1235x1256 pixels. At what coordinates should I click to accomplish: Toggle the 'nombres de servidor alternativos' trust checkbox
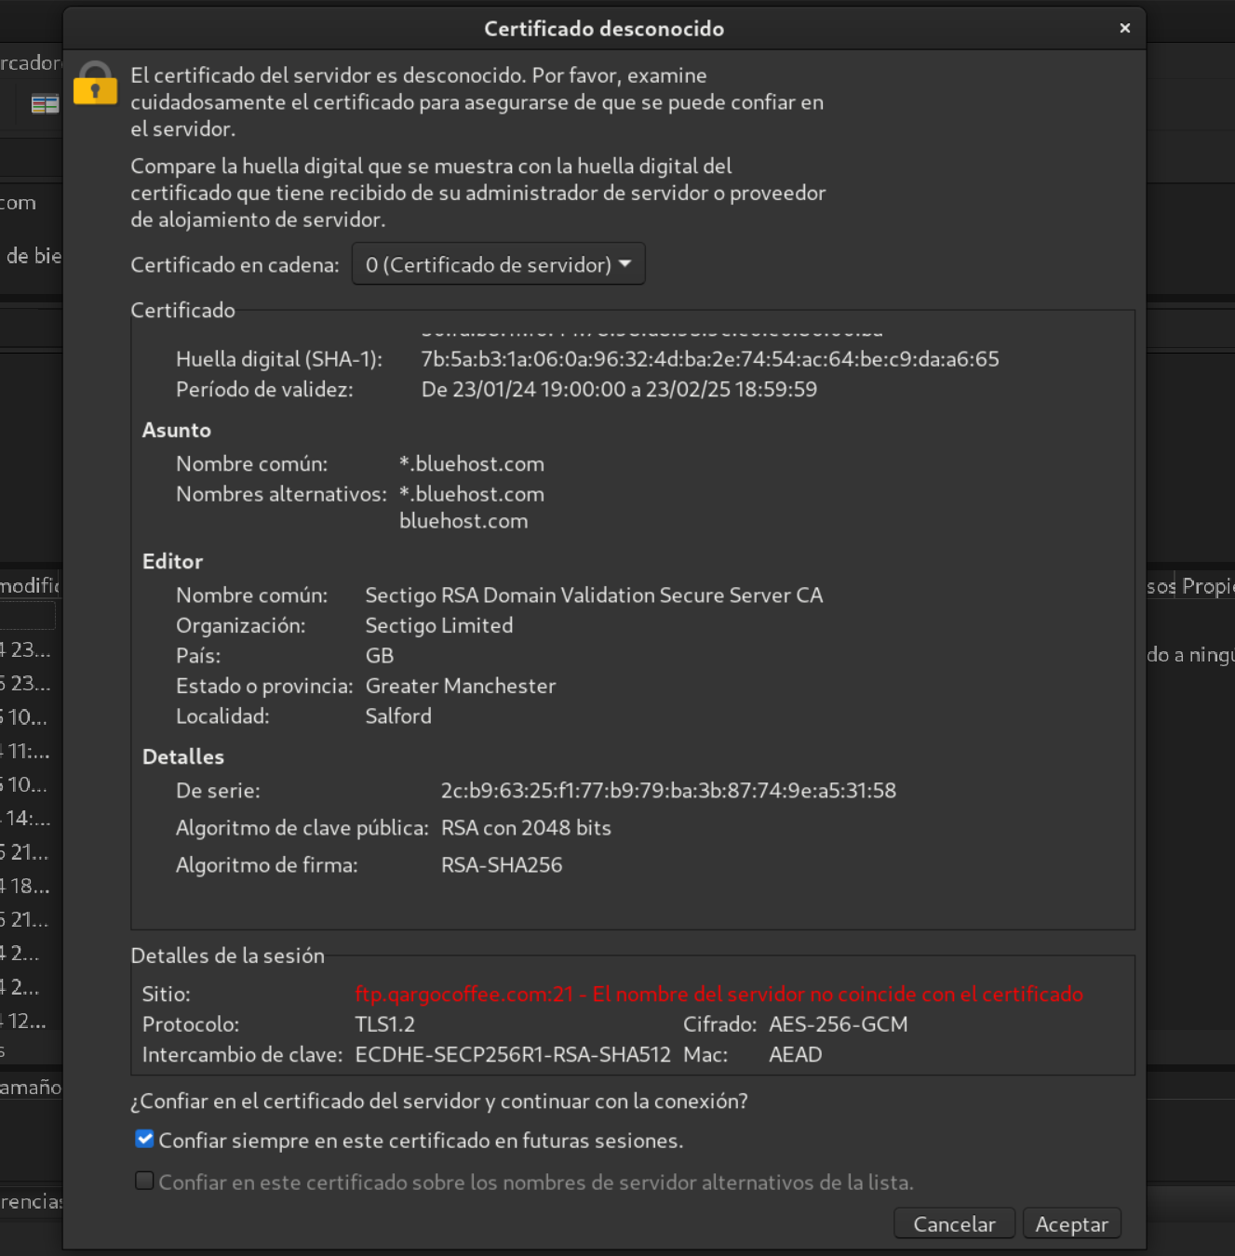pyautogui.click(x=144, y=1181)
